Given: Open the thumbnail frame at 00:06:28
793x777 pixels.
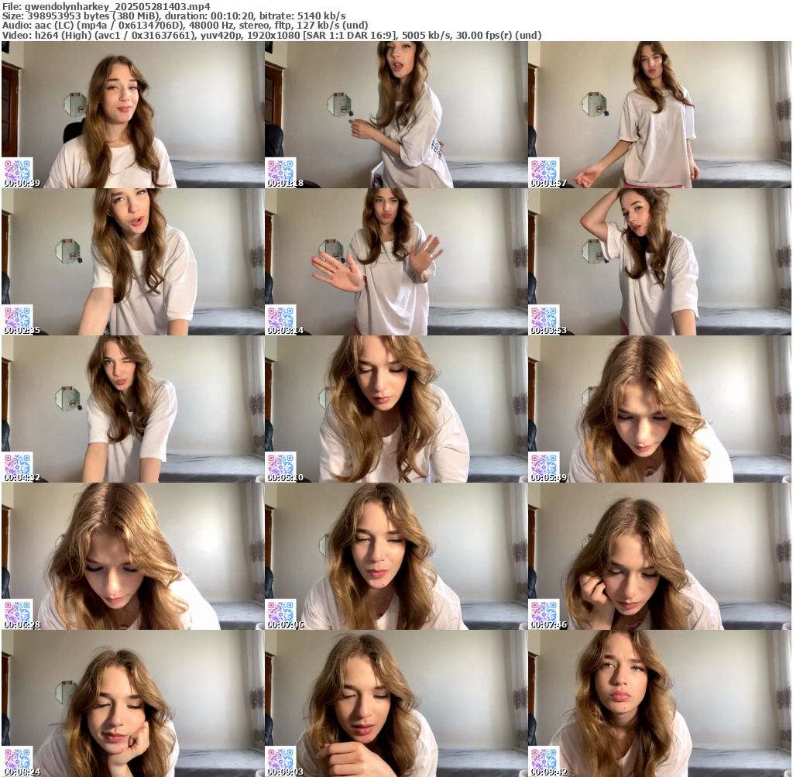Looking at the screenshot, I should pyautogui.click(x=132, y=556).
